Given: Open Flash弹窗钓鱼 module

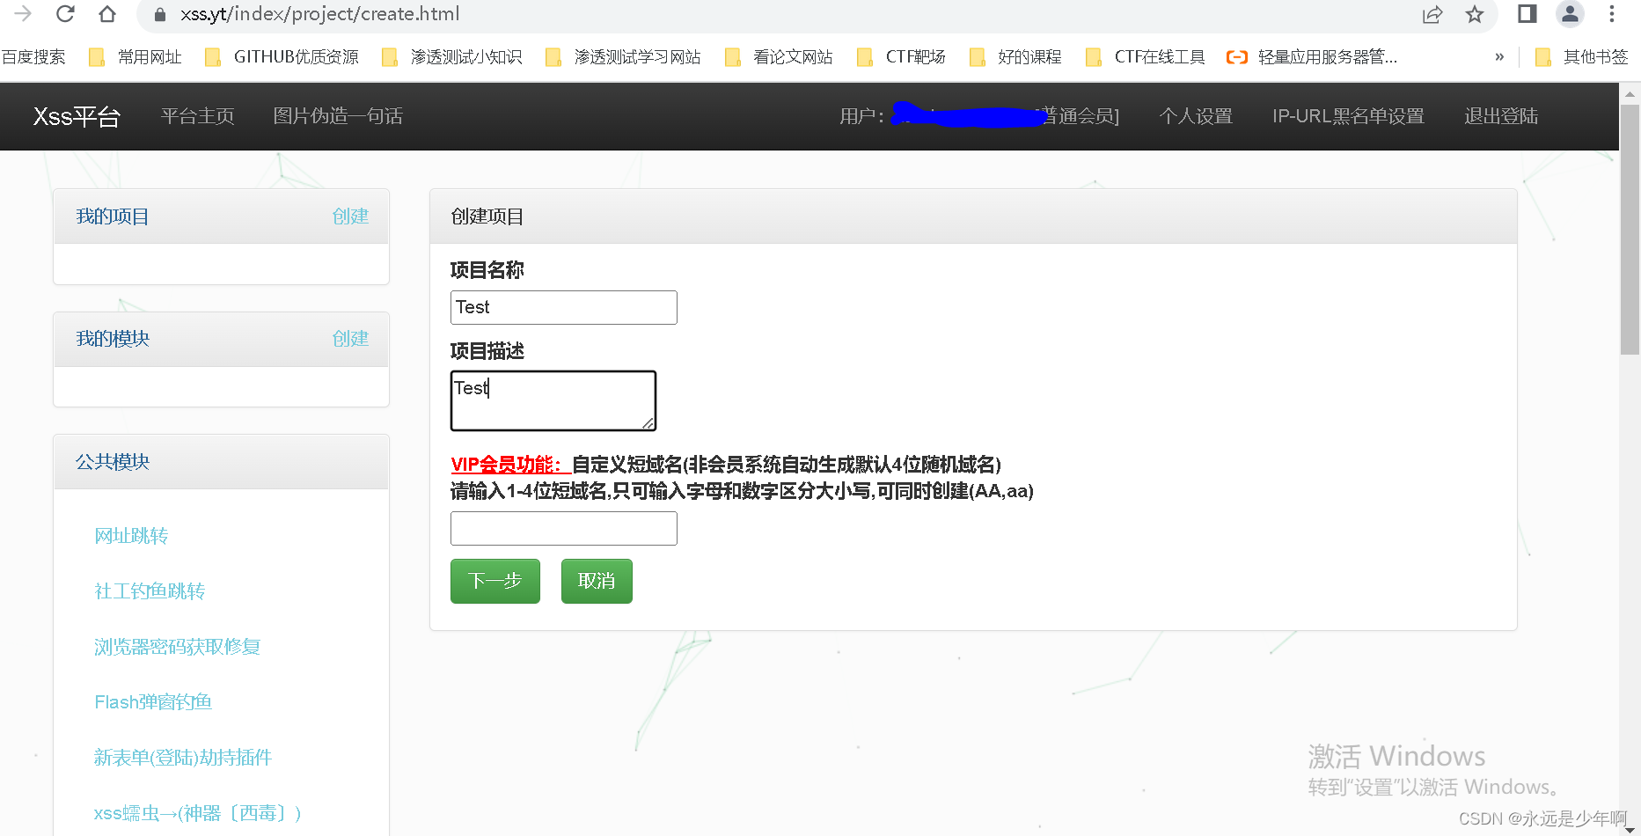Looking at the screenshot, I should click(x=153, y=702).
